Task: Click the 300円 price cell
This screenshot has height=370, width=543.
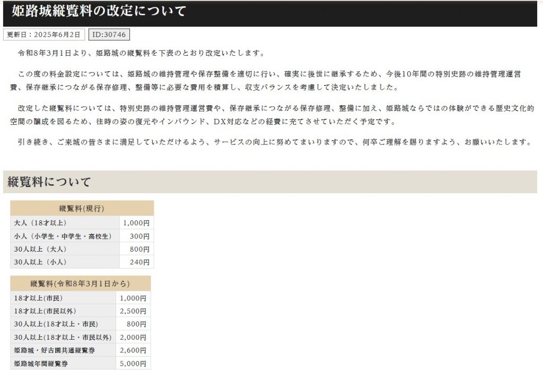Action: 139,236
